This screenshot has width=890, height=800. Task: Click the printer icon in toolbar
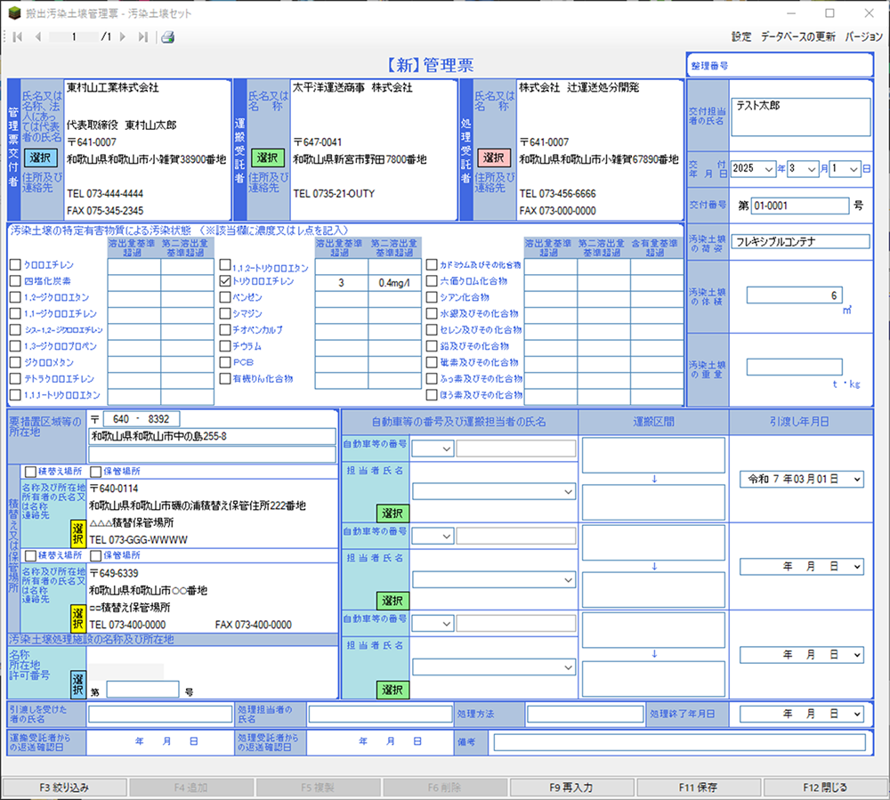[167, 37]
